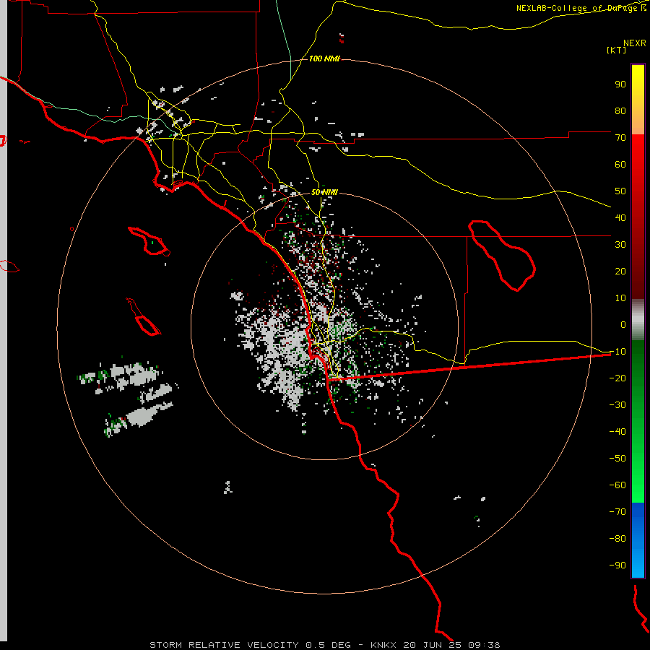Pick the gray zero-velocity color bar segment
The image size is (650, 650).
[638, 320]
